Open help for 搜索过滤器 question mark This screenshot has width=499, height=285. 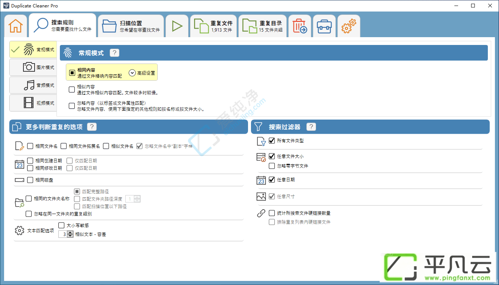pyautogui.click(x=311, y=127)
